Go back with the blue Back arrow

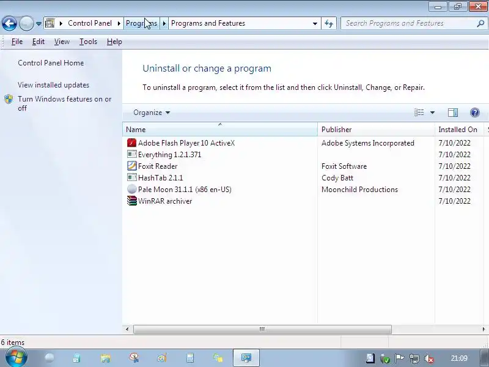point(9,23)
